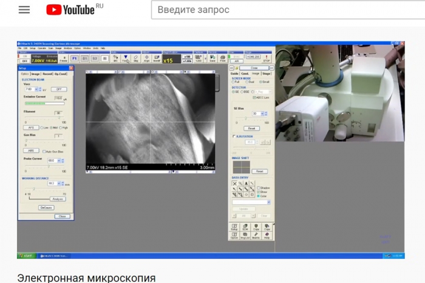Select the F1 scan speed button

(75, 59)
